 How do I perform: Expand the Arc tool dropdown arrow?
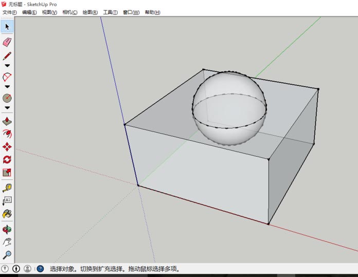[x=7, y=87]
